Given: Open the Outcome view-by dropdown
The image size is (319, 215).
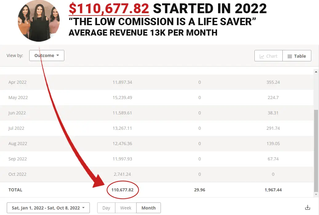Looking at the screenshot, I should coord(47,56).
